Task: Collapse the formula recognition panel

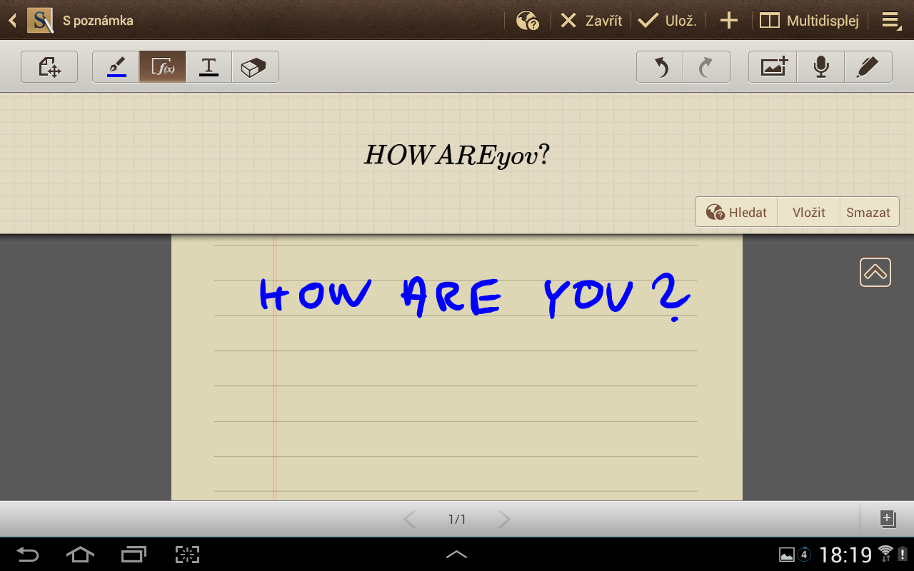Action: point(875,272)
